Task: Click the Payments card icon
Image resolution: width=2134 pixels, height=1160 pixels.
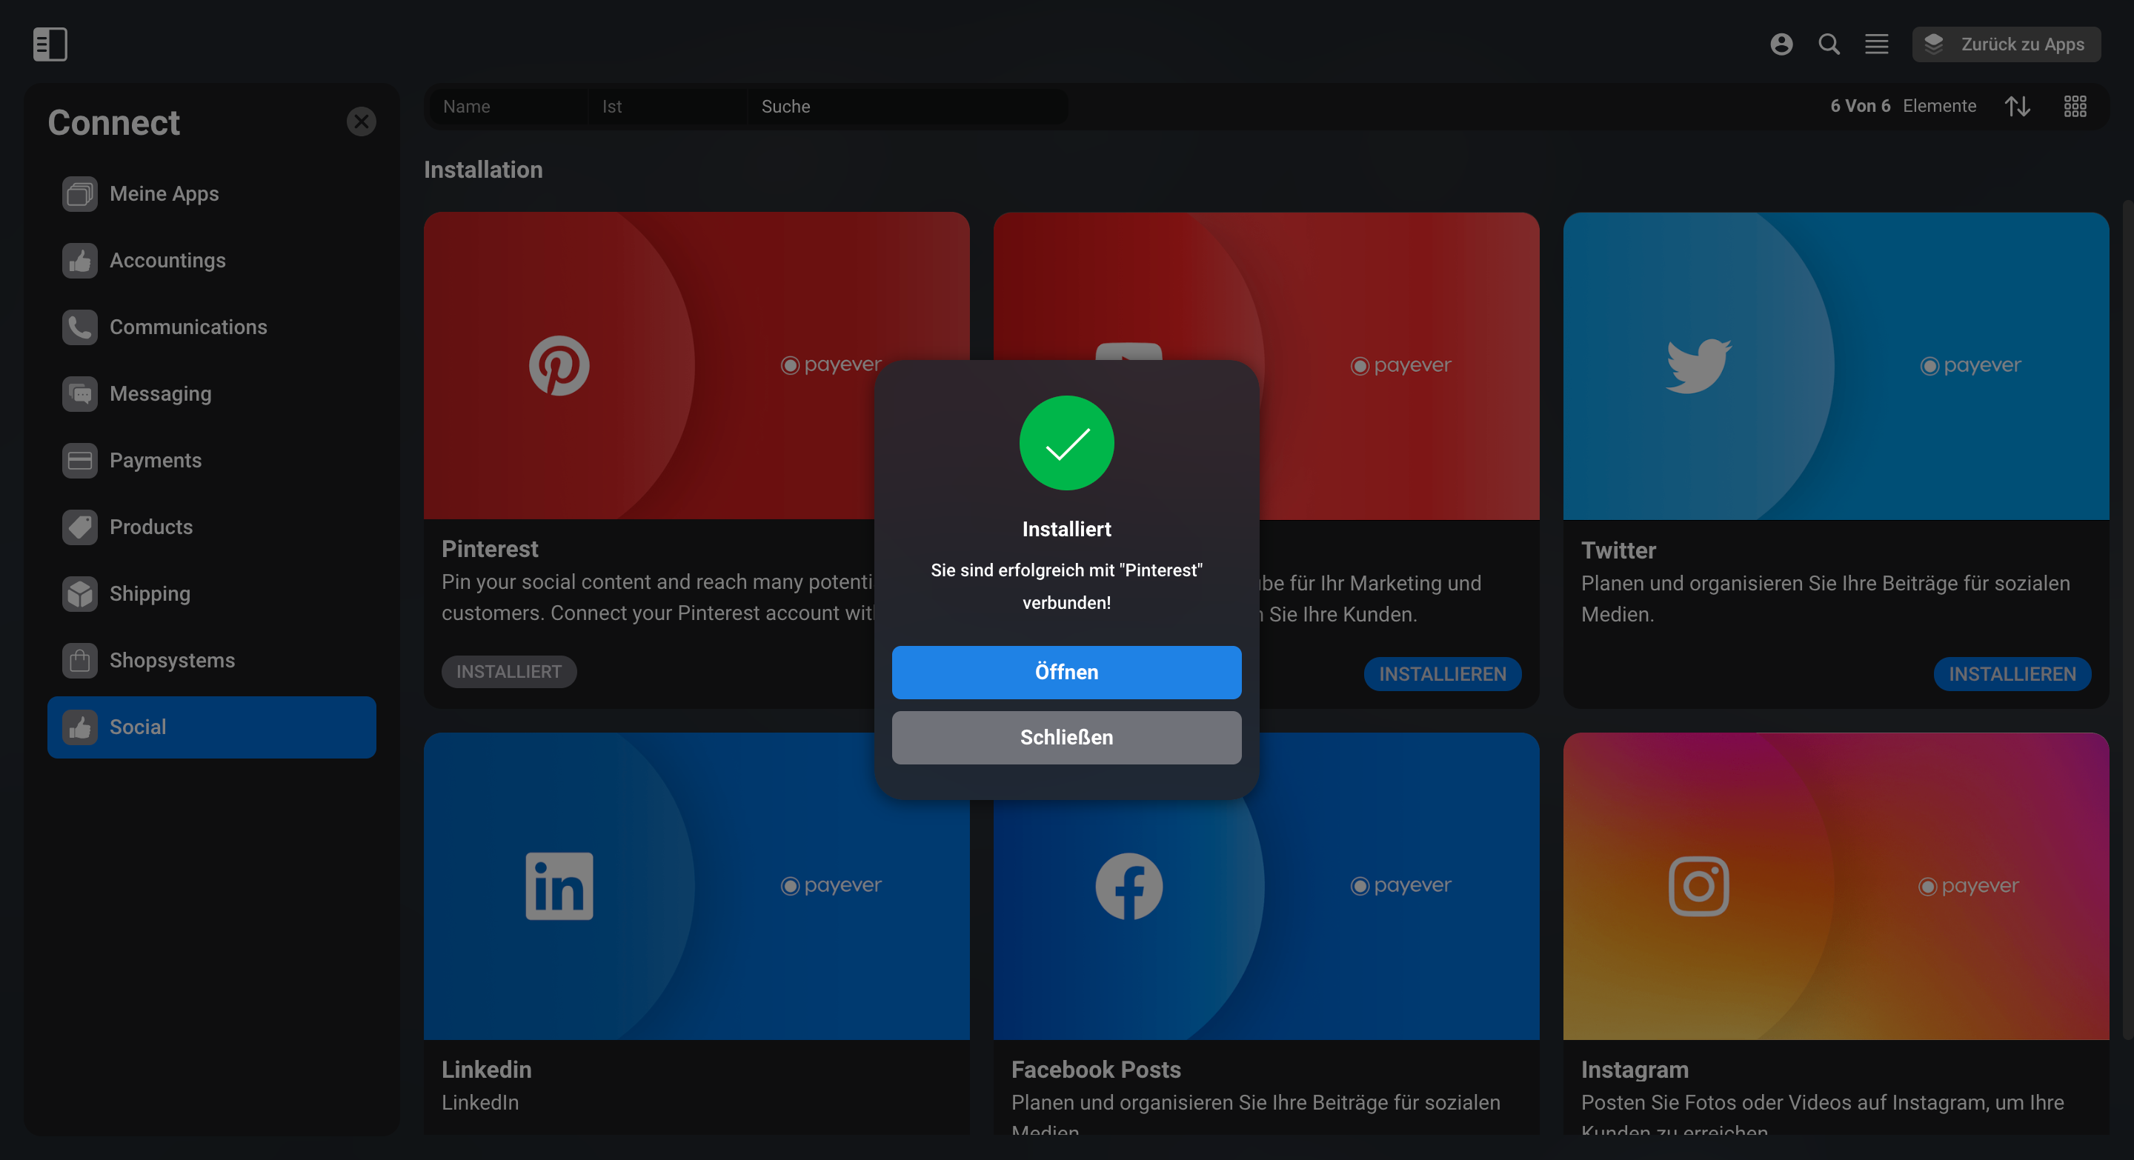Action: pyautogui.click(x=79, y=460)
